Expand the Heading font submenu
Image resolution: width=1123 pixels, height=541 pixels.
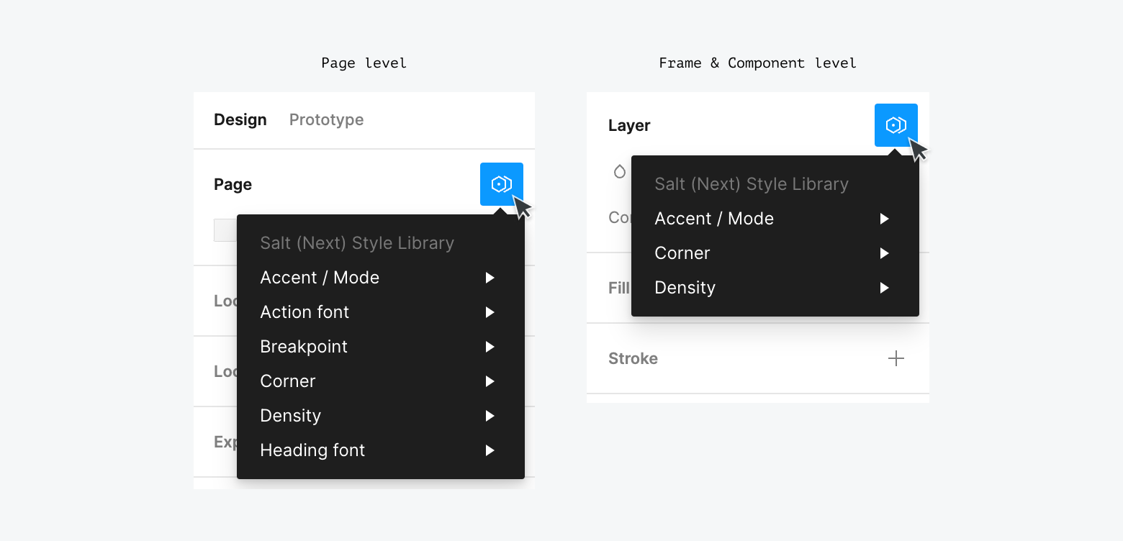pos(490,450)
